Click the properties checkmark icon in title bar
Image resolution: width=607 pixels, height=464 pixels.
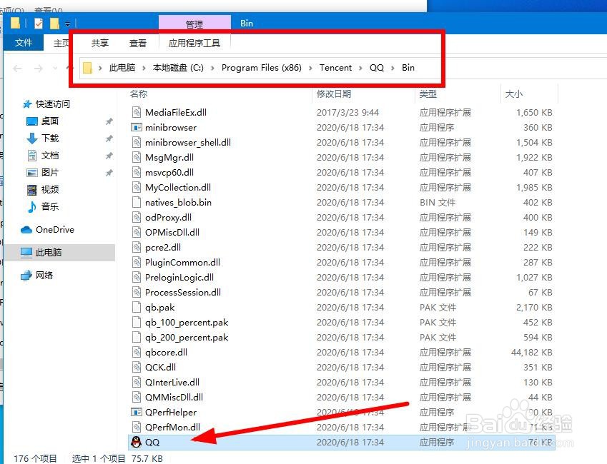39,24
